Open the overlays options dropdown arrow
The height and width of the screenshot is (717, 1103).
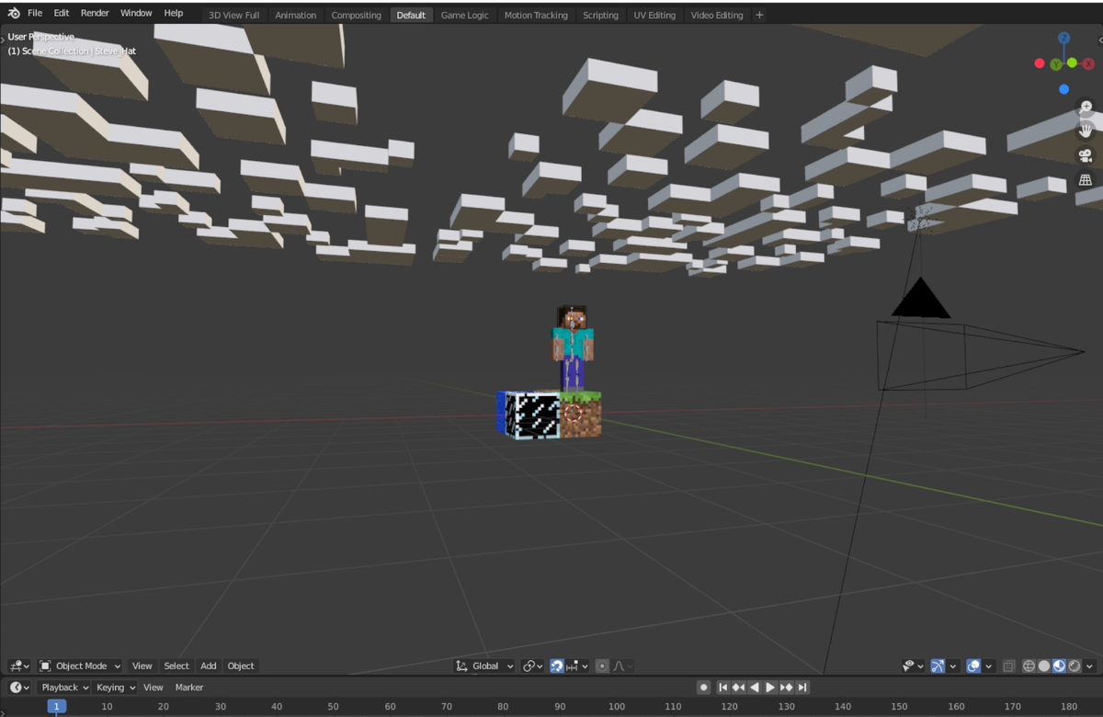tap(989, 666)
